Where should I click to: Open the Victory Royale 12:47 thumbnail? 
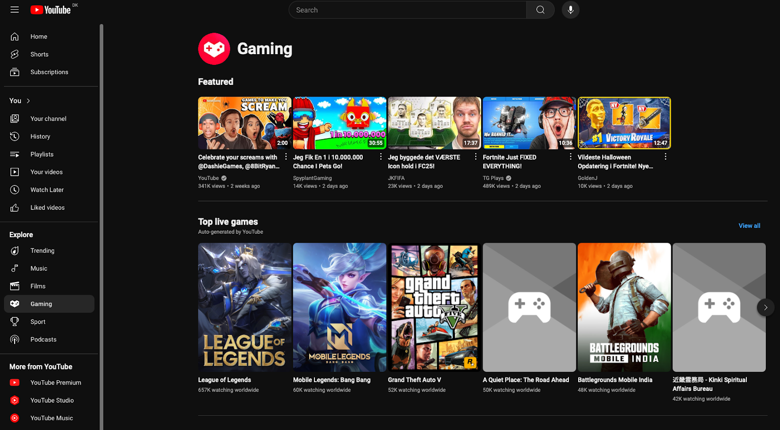tap(624, 123)
